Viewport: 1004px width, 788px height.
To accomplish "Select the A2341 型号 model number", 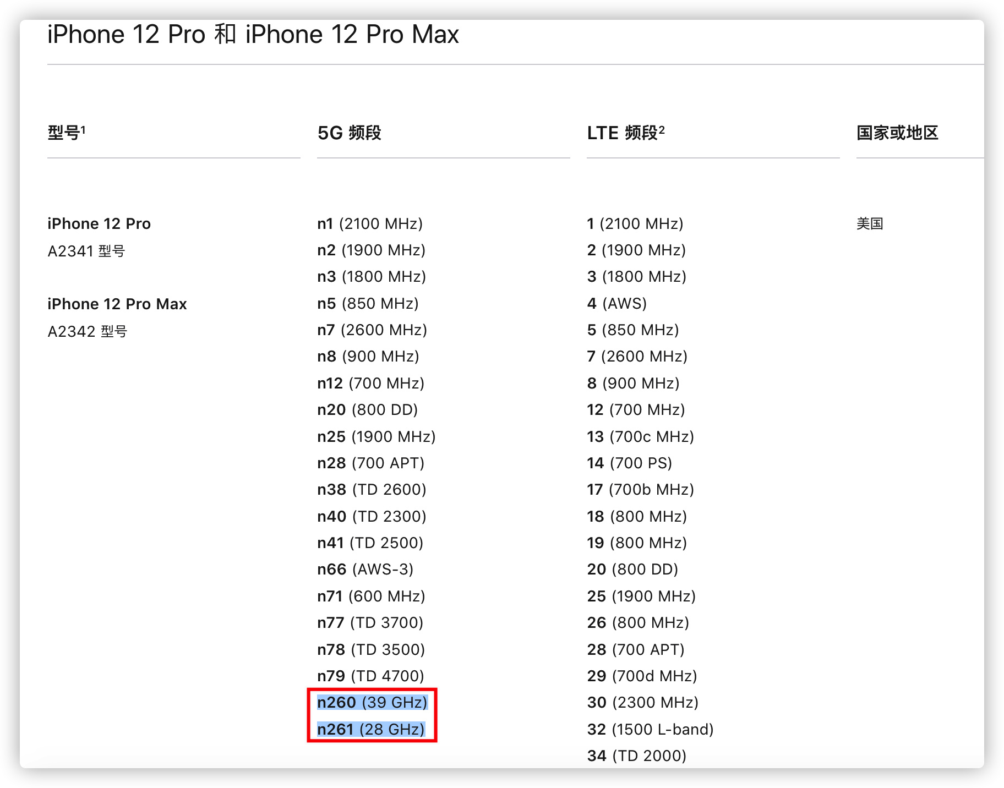I will tap(86, 251).
